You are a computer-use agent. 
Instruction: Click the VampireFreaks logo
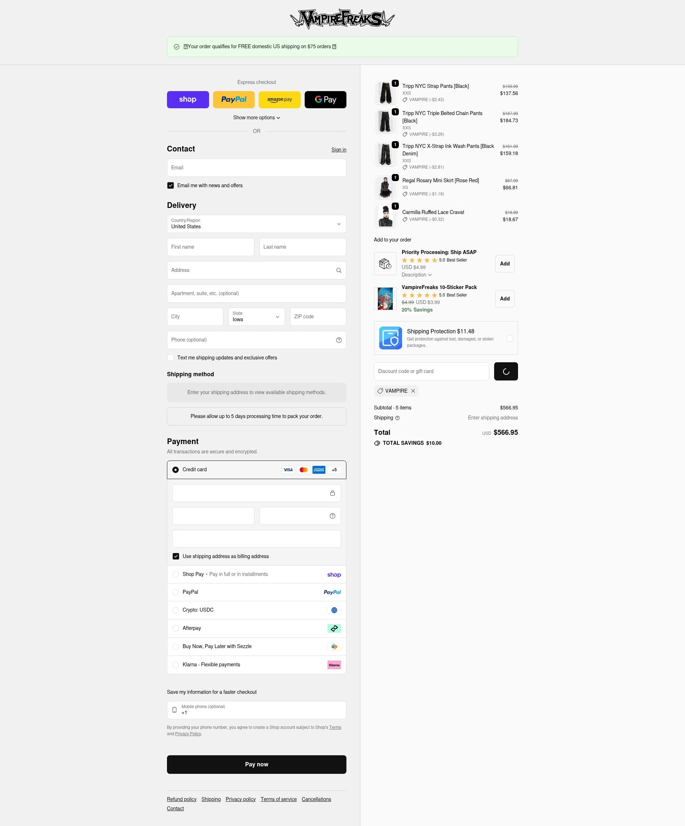(342, 19)
